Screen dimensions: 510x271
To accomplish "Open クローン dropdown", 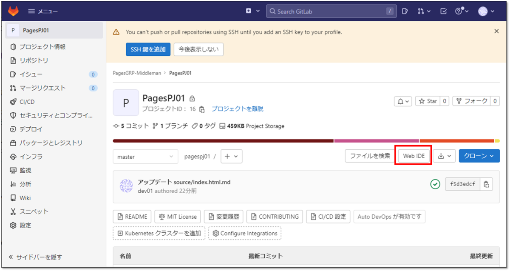I will coord(479,156).
